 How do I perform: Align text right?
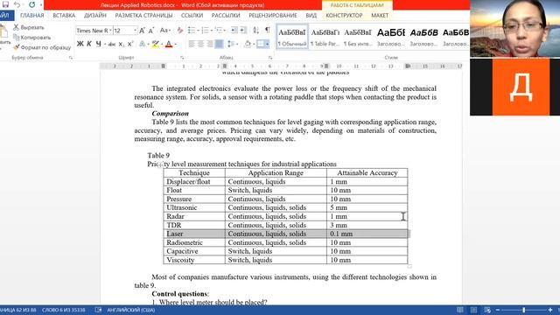coord(210,44)
